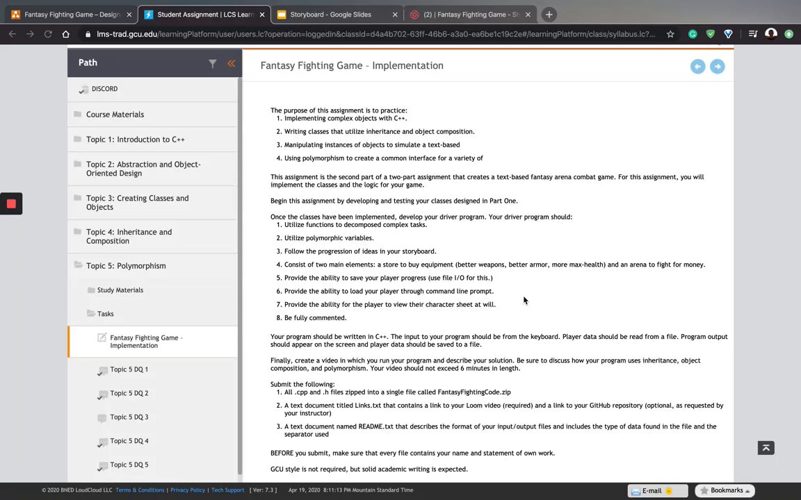Click the text 'Be fully commented.'

tap(315, 318)
